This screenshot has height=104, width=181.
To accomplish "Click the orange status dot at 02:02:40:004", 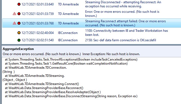I will coord(19,33).
